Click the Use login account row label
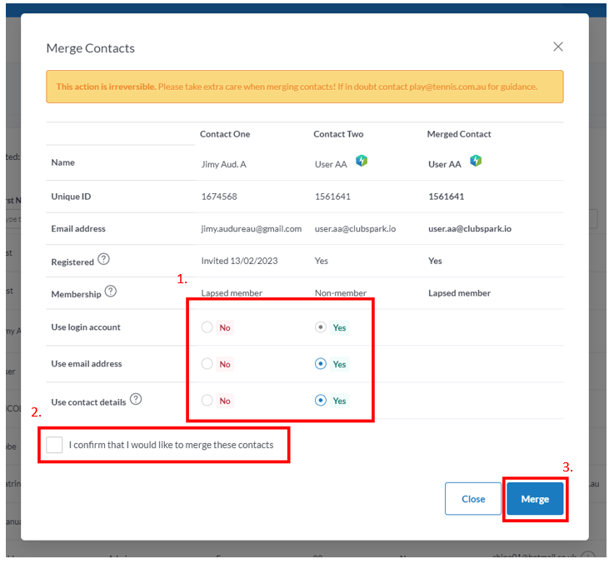Viewport: 614px width, 564px height. click(x=86, y=327)
